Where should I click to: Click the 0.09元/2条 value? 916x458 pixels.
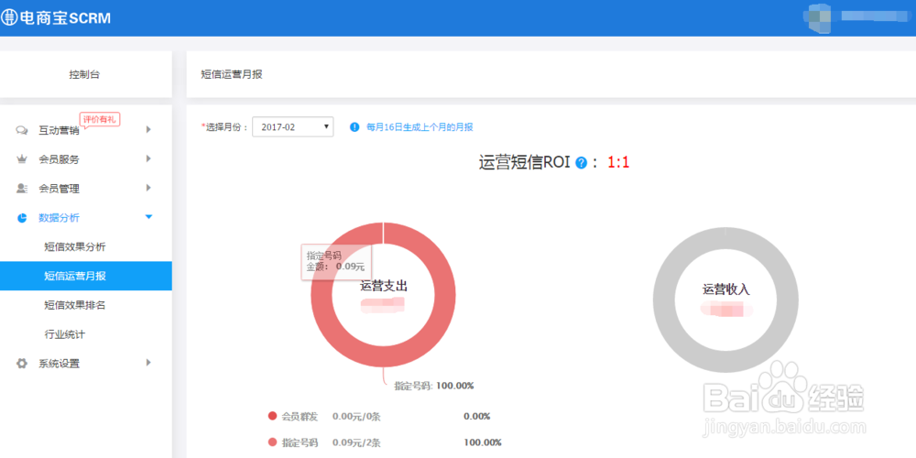(356, 442)
